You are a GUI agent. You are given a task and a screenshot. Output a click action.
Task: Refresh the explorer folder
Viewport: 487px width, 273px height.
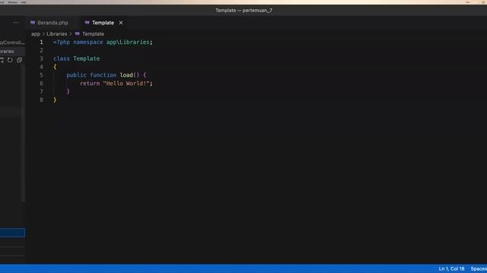coord(10,60)
